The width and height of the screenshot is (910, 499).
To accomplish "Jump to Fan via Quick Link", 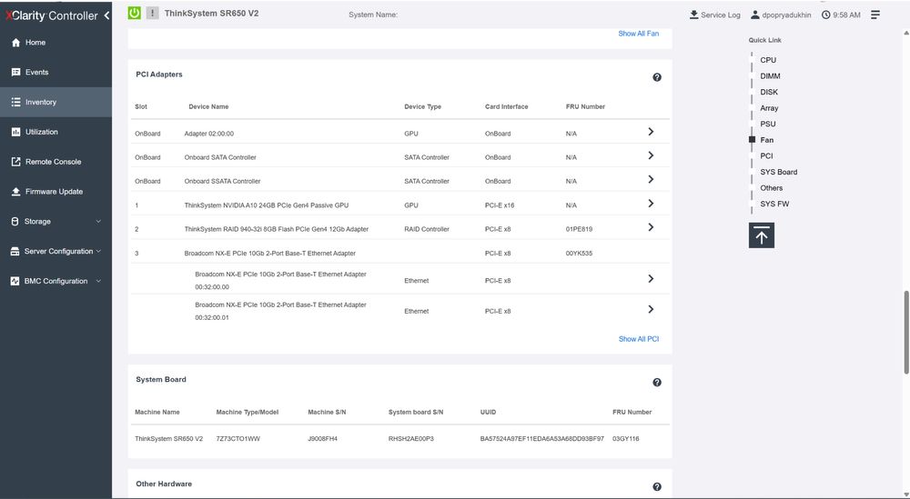I will pos(766,140).
